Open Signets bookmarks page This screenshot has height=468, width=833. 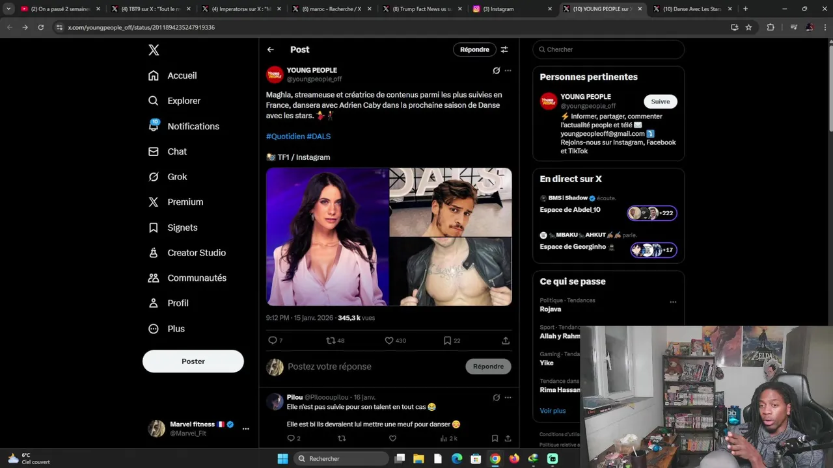(172, 227)
